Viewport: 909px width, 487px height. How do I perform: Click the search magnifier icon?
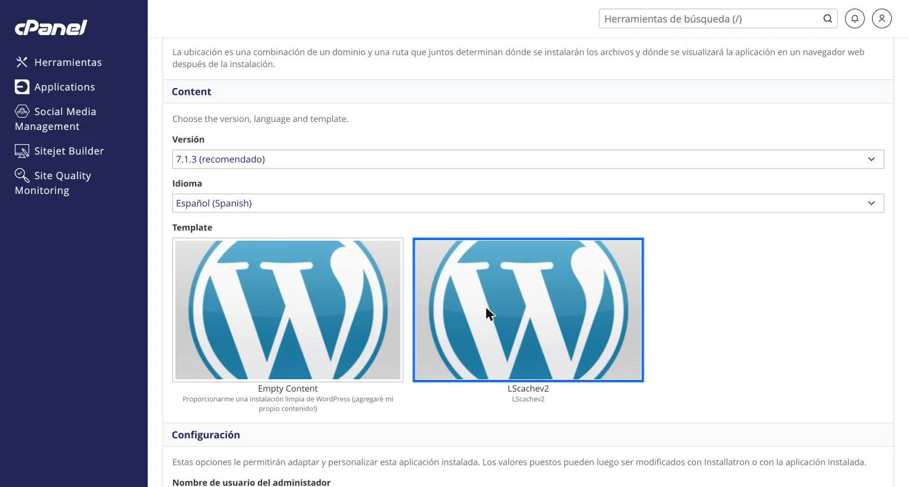(828, 18)
